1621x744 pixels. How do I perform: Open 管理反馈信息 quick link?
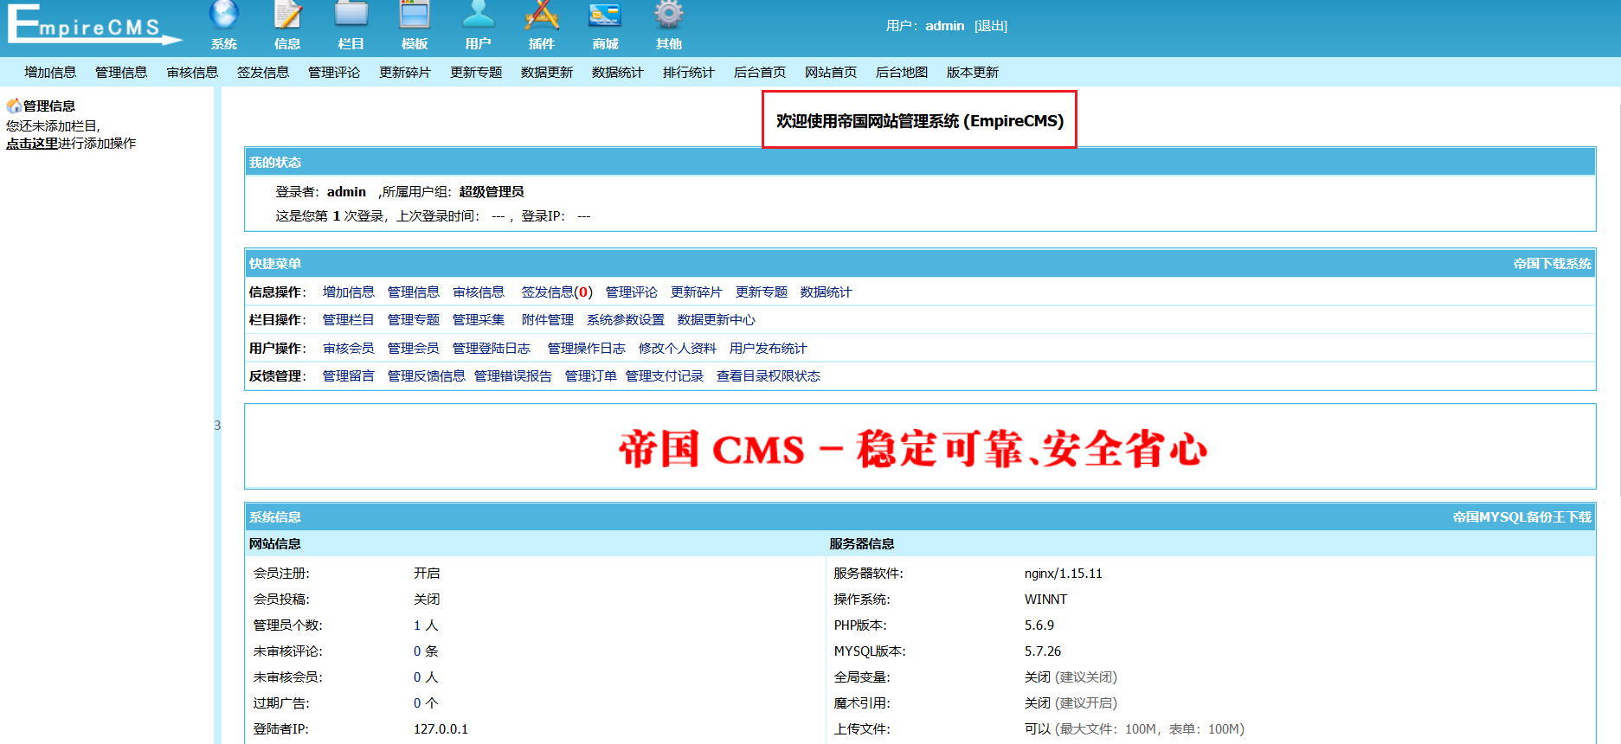tap(427, 376)
